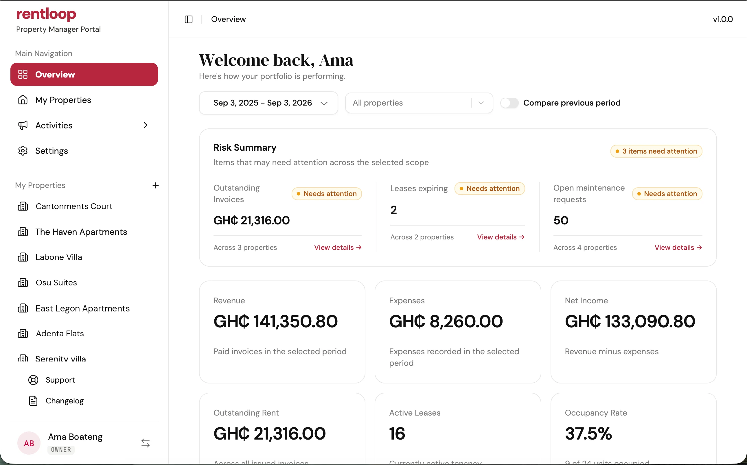The width and height of the screenshot is (747, 465).
Task: Click Needs attention badge for Outstanding Invoices
Action: pyautogui.click(x=327, y=193)
